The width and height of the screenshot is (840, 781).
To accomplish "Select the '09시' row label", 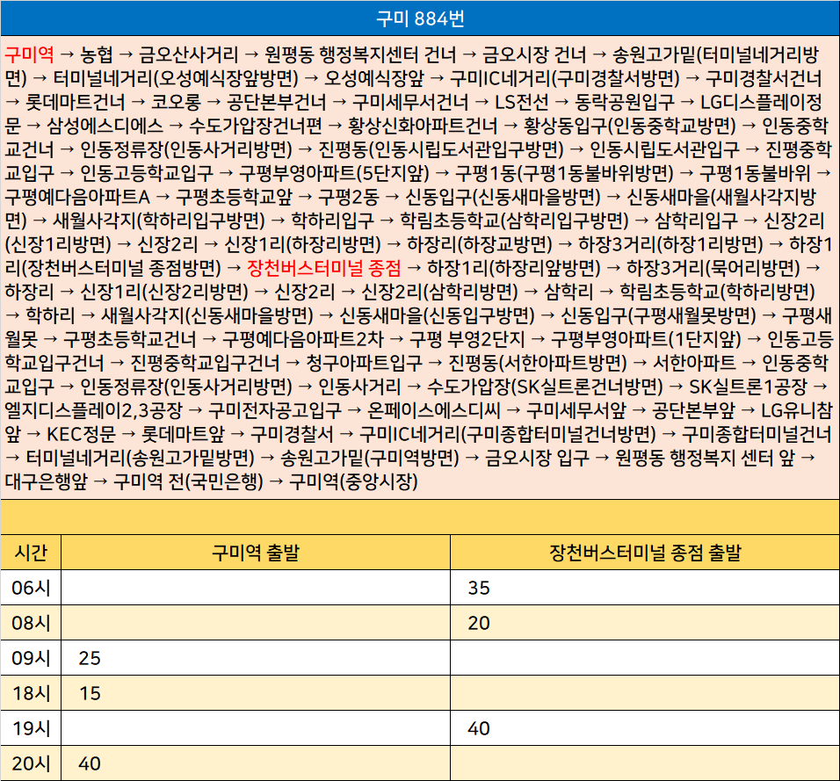I will tap(31, 658).
